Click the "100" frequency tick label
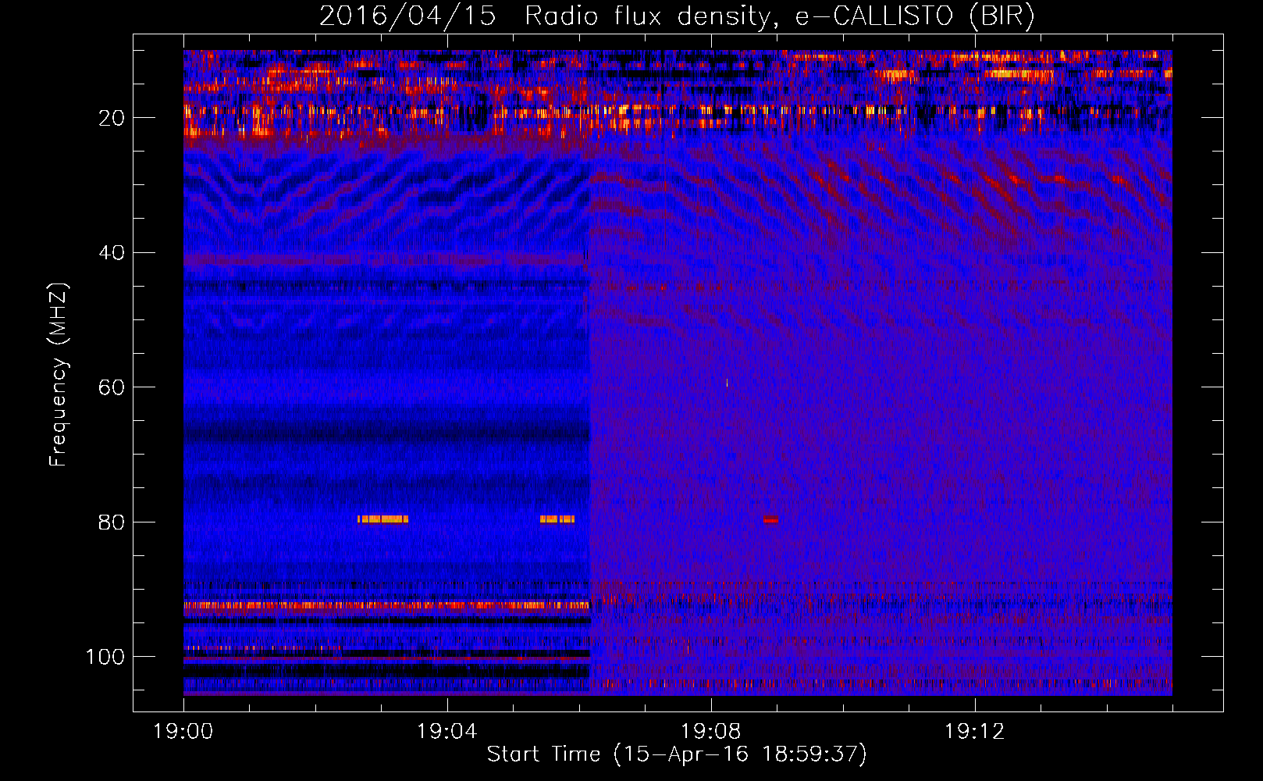This screenshot has width=1263, height=781. pyautogui.click(x=105, y=657)
